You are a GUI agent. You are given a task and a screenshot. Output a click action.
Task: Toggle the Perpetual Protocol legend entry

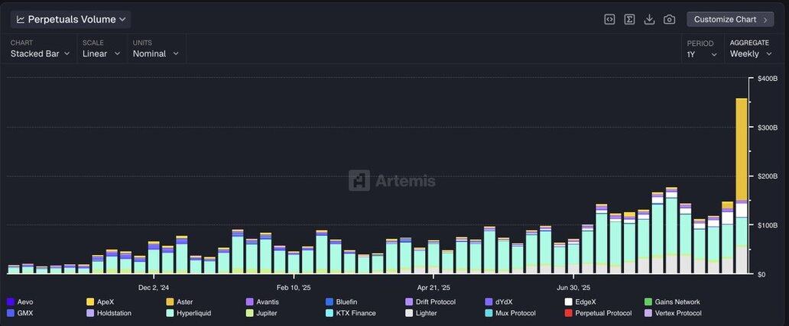(599, 313)
